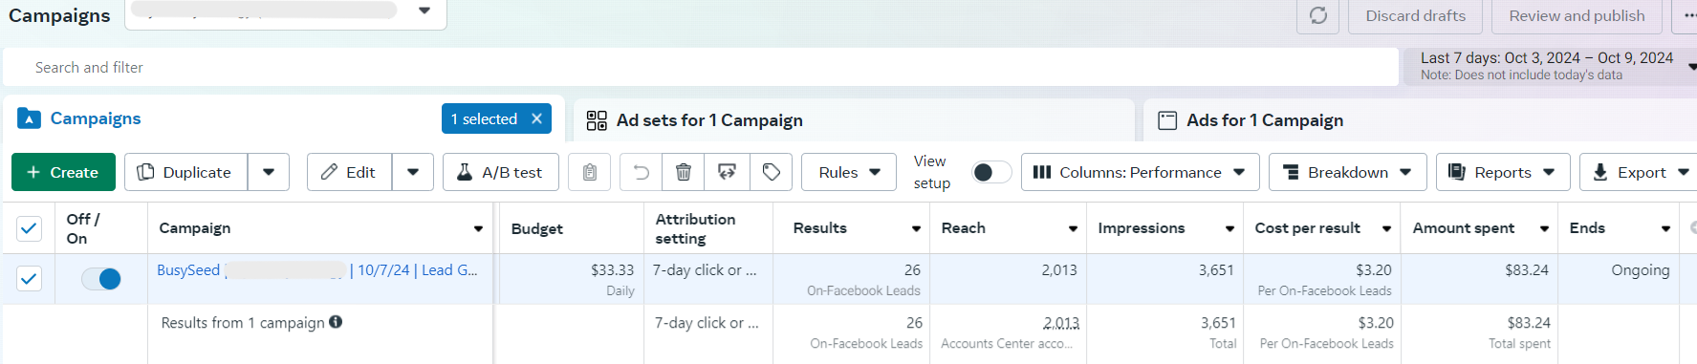Turn off the BusySeed campaign toggle
The height and width of the screenshot is (364, 1697).
pyautogui.click(x=101, y=279)
